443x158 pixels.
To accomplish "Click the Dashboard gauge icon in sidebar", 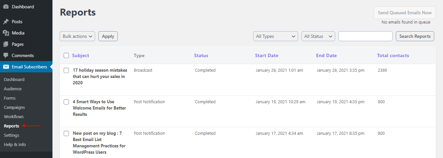I will pos(6,7).
